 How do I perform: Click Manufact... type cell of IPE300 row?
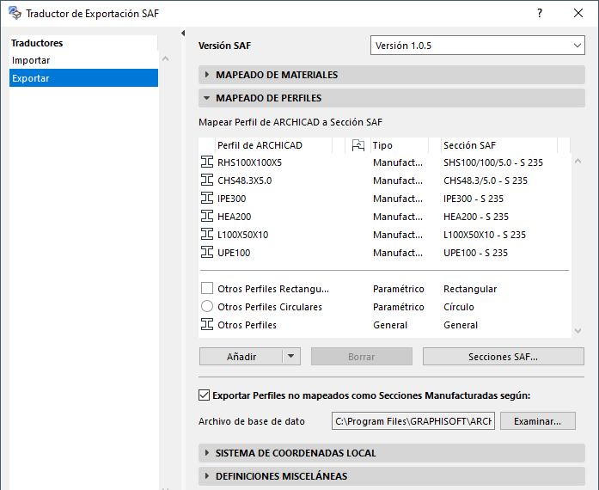pos(398,199)
